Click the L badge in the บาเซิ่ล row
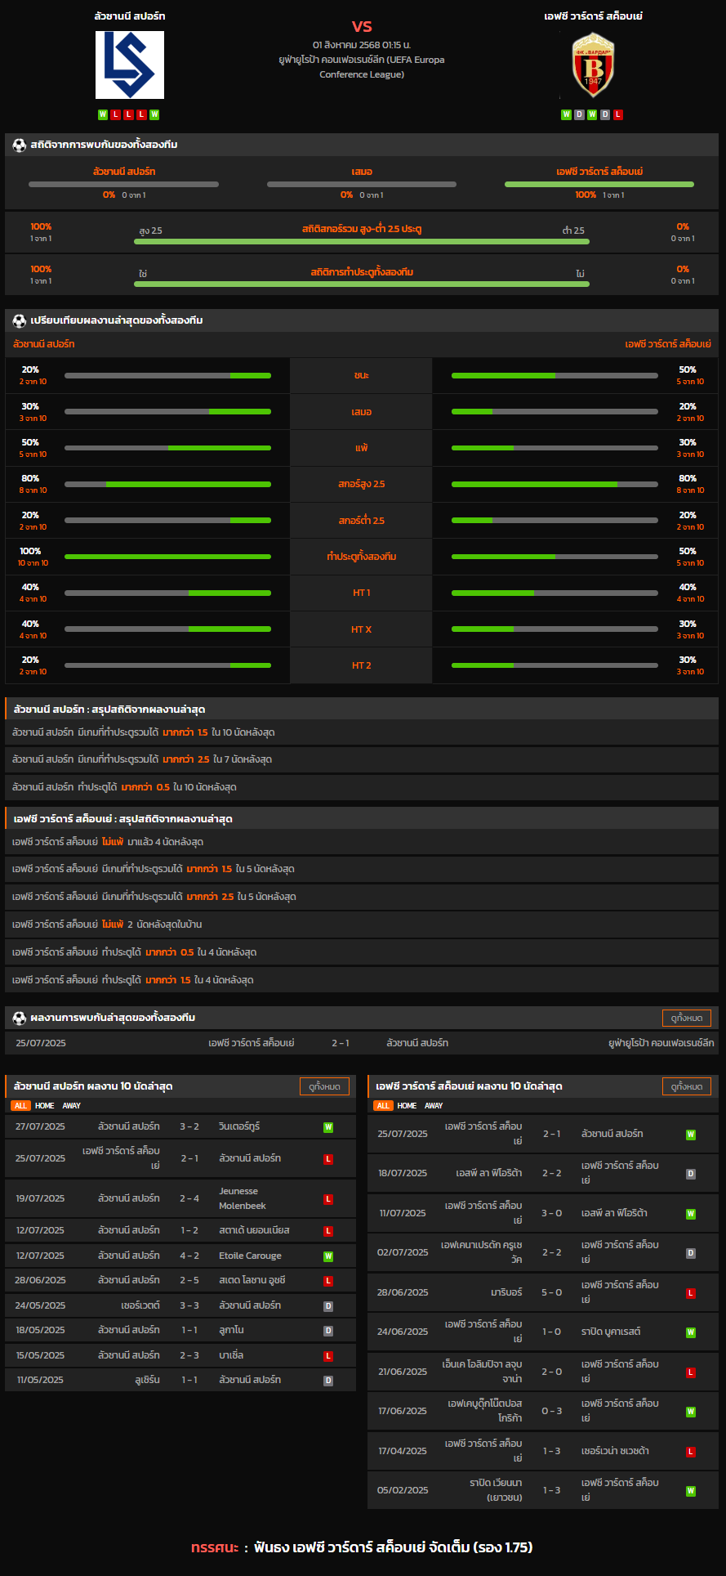Image resolution: width=726 pixels, height=1576 pixels. pyautogui.click(x=328, y=1356)
